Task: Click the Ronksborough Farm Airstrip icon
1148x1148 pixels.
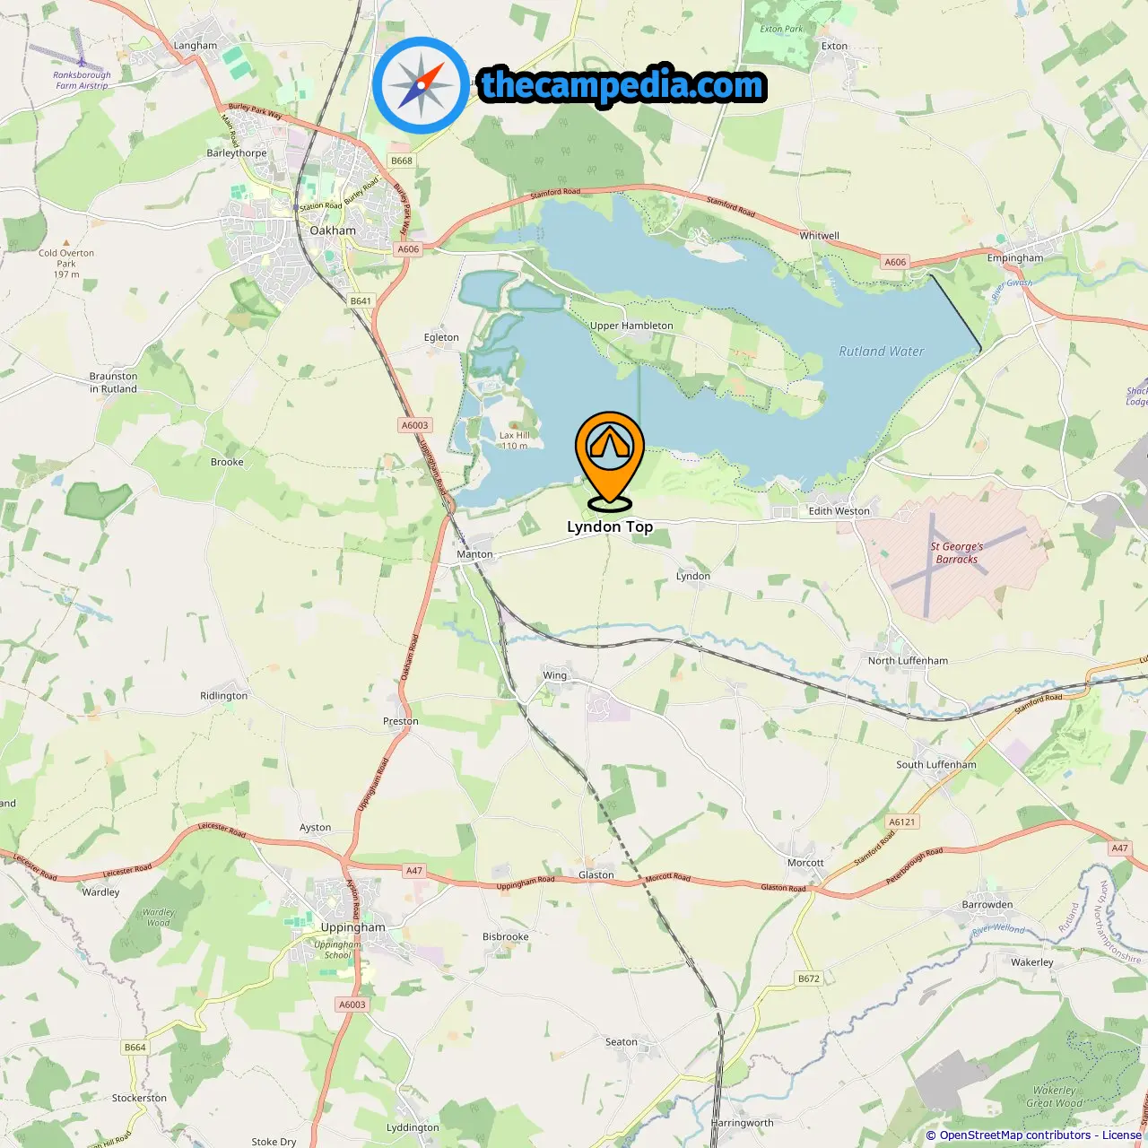Action: click(82, 62)
